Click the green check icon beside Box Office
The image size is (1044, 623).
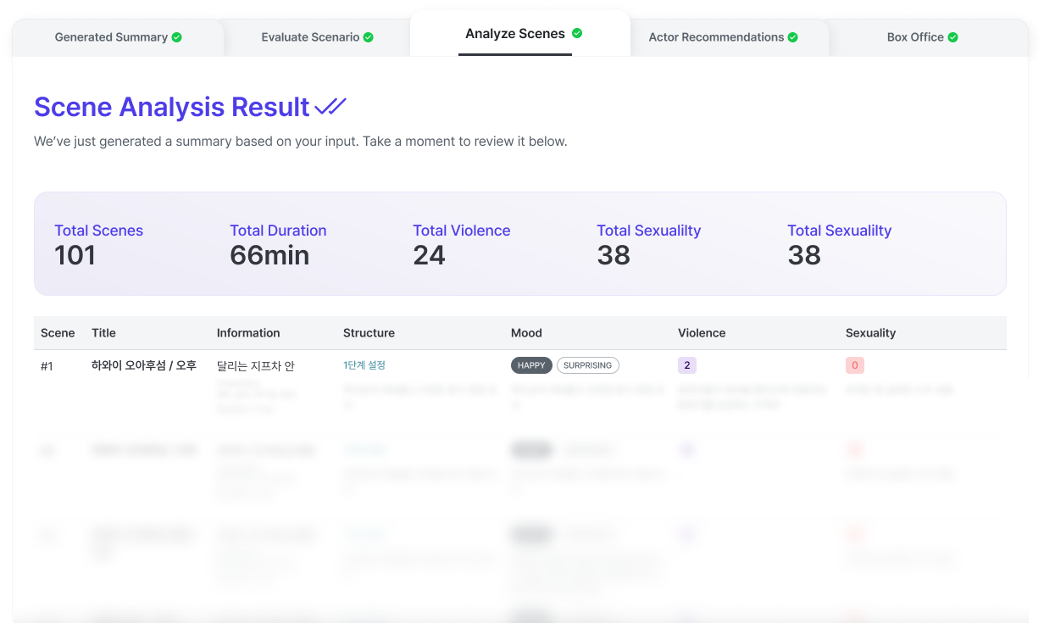(x=953, y=37)
